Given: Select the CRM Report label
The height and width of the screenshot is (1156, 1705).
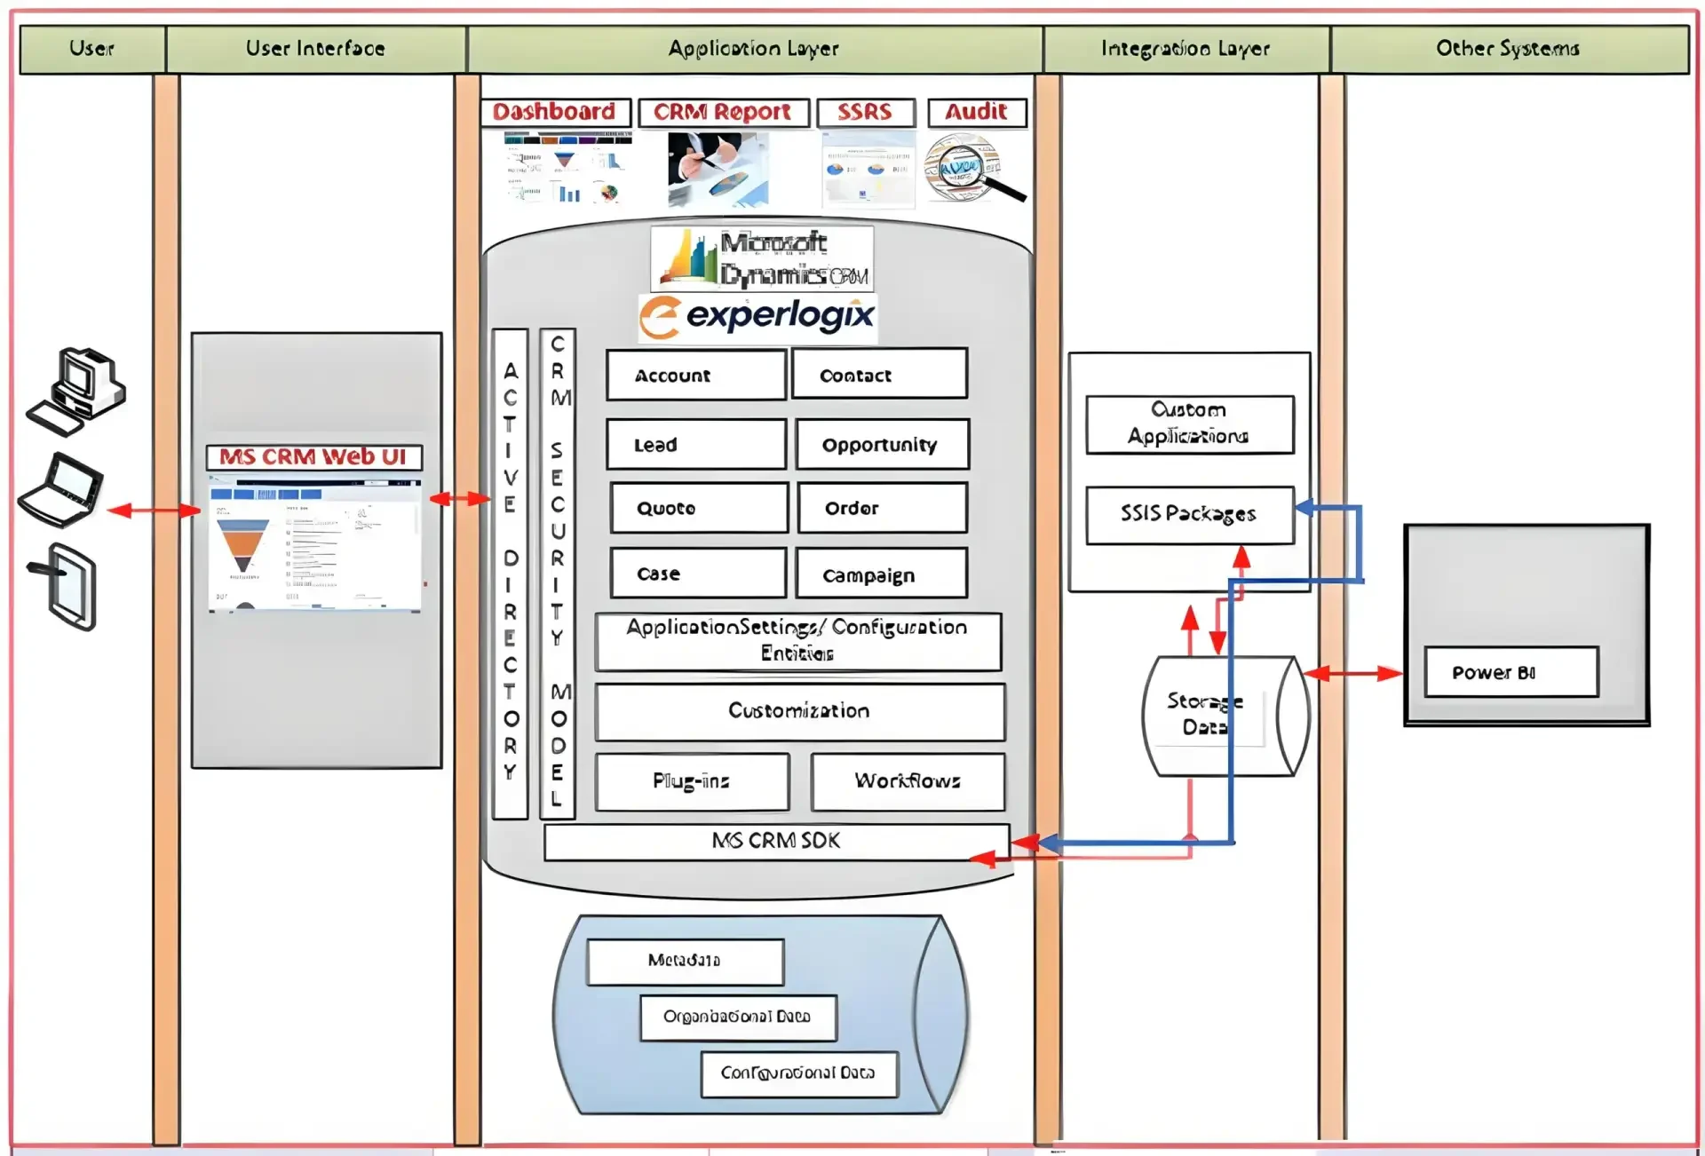Looking at the screenshot, I should coord(723,113).
